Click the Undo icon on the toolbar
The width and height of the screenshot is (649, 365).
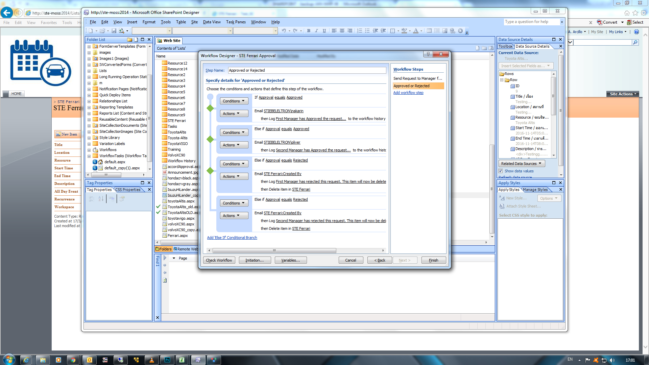tap(284, 31)
